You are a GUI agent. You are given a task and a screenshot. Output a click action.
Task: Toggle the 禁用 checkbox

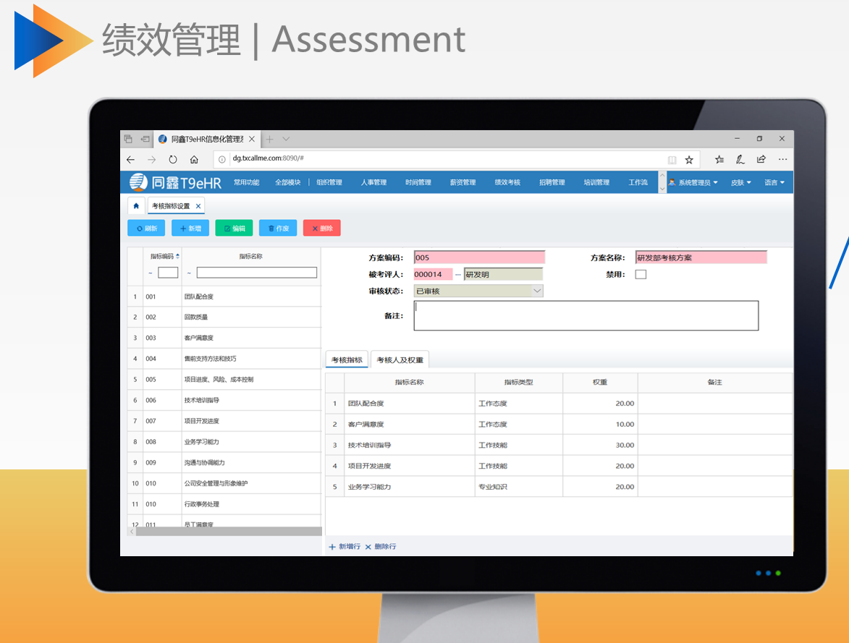(641, 275)
